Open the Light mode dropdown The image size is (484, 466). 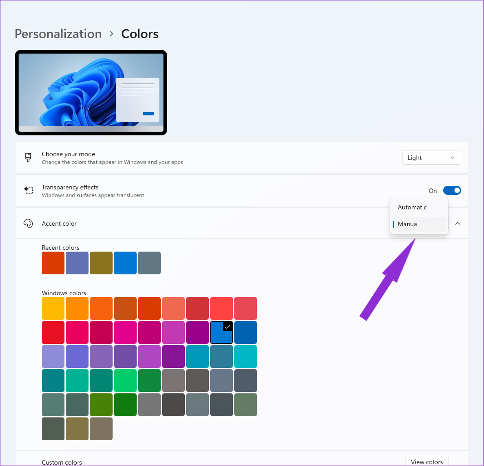tap(431, 158)
